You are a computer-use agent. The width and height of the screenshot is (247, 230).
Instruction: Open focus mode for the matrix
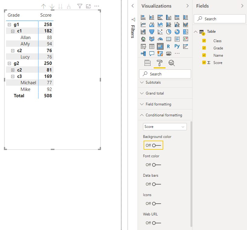88,6
